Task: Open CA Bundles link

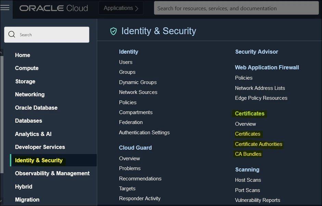Action: [248, 154]
